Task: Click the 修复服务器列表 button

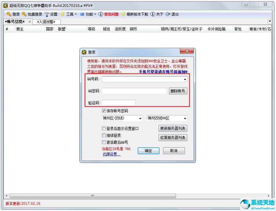Action: tap(173, 137)
